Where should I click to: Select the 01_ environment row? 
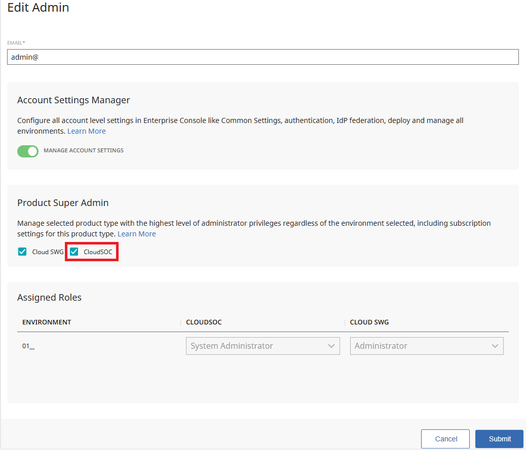coord(28,346)
